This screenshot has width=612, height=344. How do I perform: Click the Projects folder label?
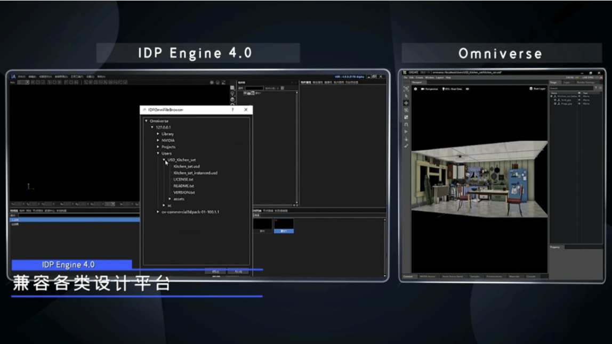pos(168,146)
